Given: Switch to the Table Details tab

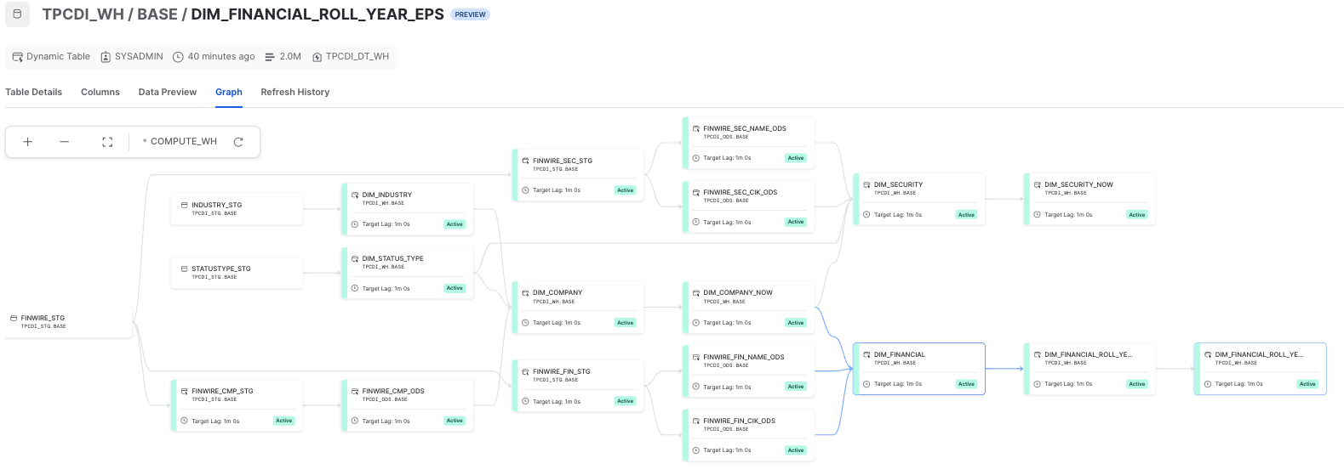Looking at the screenshot, I should coord(34,92).
